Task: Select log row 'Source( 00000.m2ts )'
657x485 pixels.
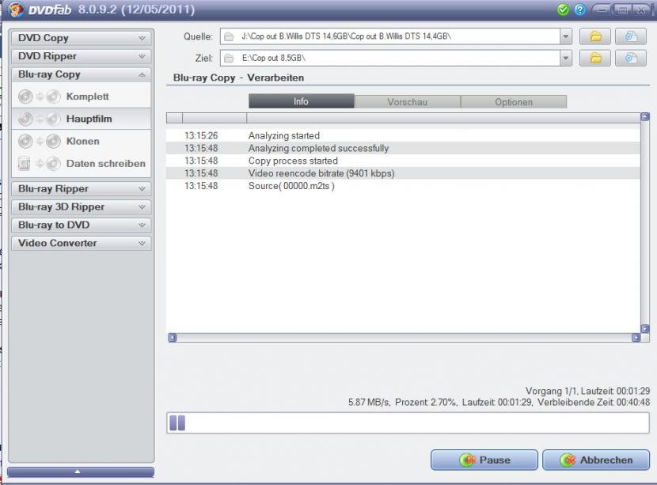Action: pos(403,186)
